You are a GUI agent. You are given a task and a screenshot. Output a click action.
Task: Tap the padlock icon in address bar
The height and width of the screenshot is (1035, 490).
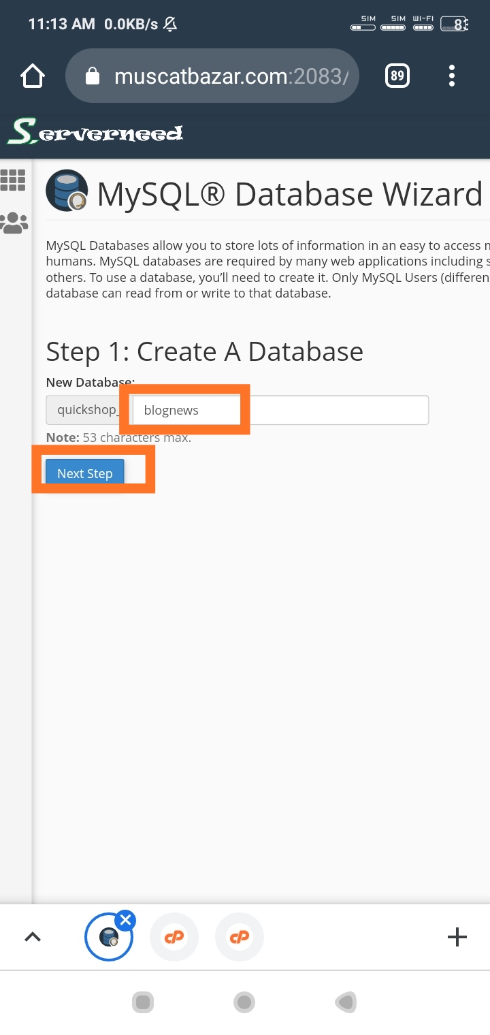93,76
